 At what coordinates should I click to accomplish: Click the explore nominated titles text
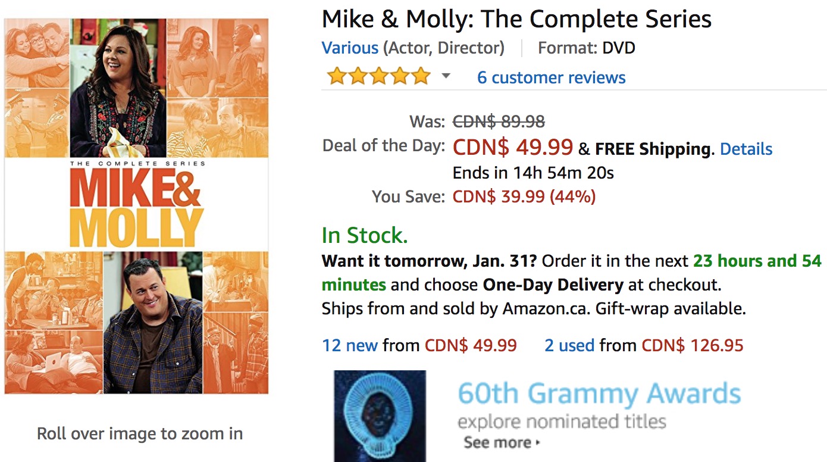(562, 422)
